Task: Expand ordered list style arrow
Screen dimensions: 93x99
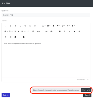Action: pos(18,32)
